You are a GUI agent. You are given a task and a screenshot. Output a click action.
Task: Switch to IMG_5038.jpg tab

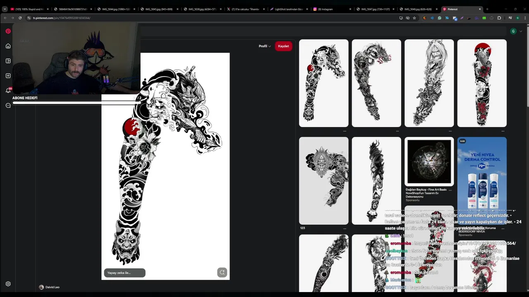[x=202, y=9]
